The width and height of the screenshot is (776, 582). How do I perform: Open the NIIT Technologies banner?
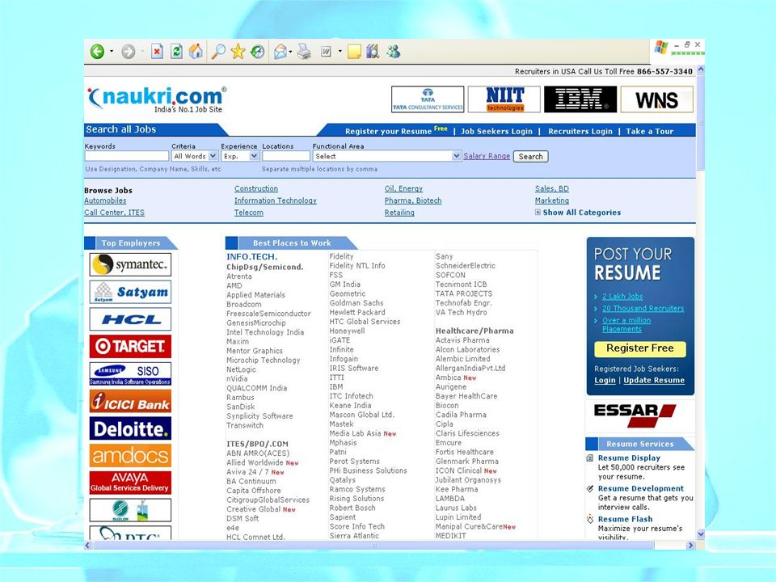coord(504,99)
